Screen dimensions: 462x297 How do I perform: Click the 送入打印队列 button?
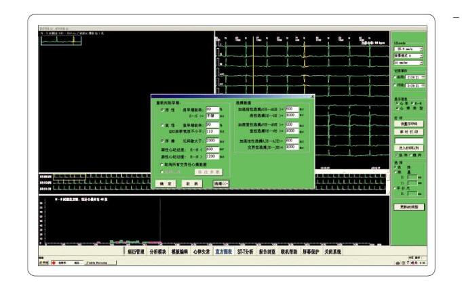click(x=408, y=148)
